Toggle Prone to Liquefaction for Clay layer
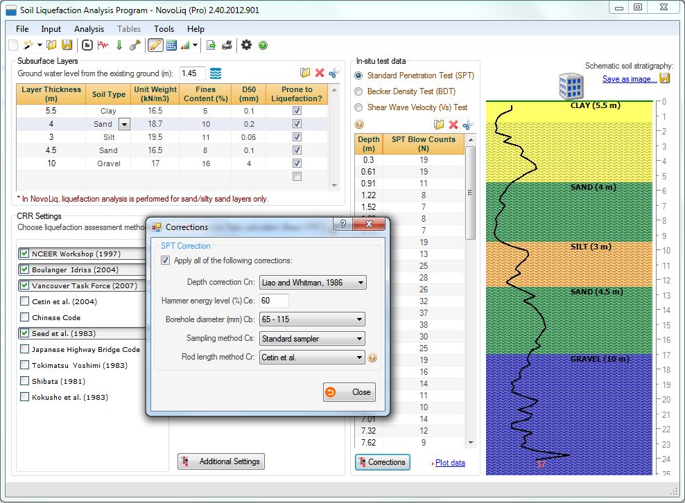Screen dimensions: 685x503 (297, 111)
